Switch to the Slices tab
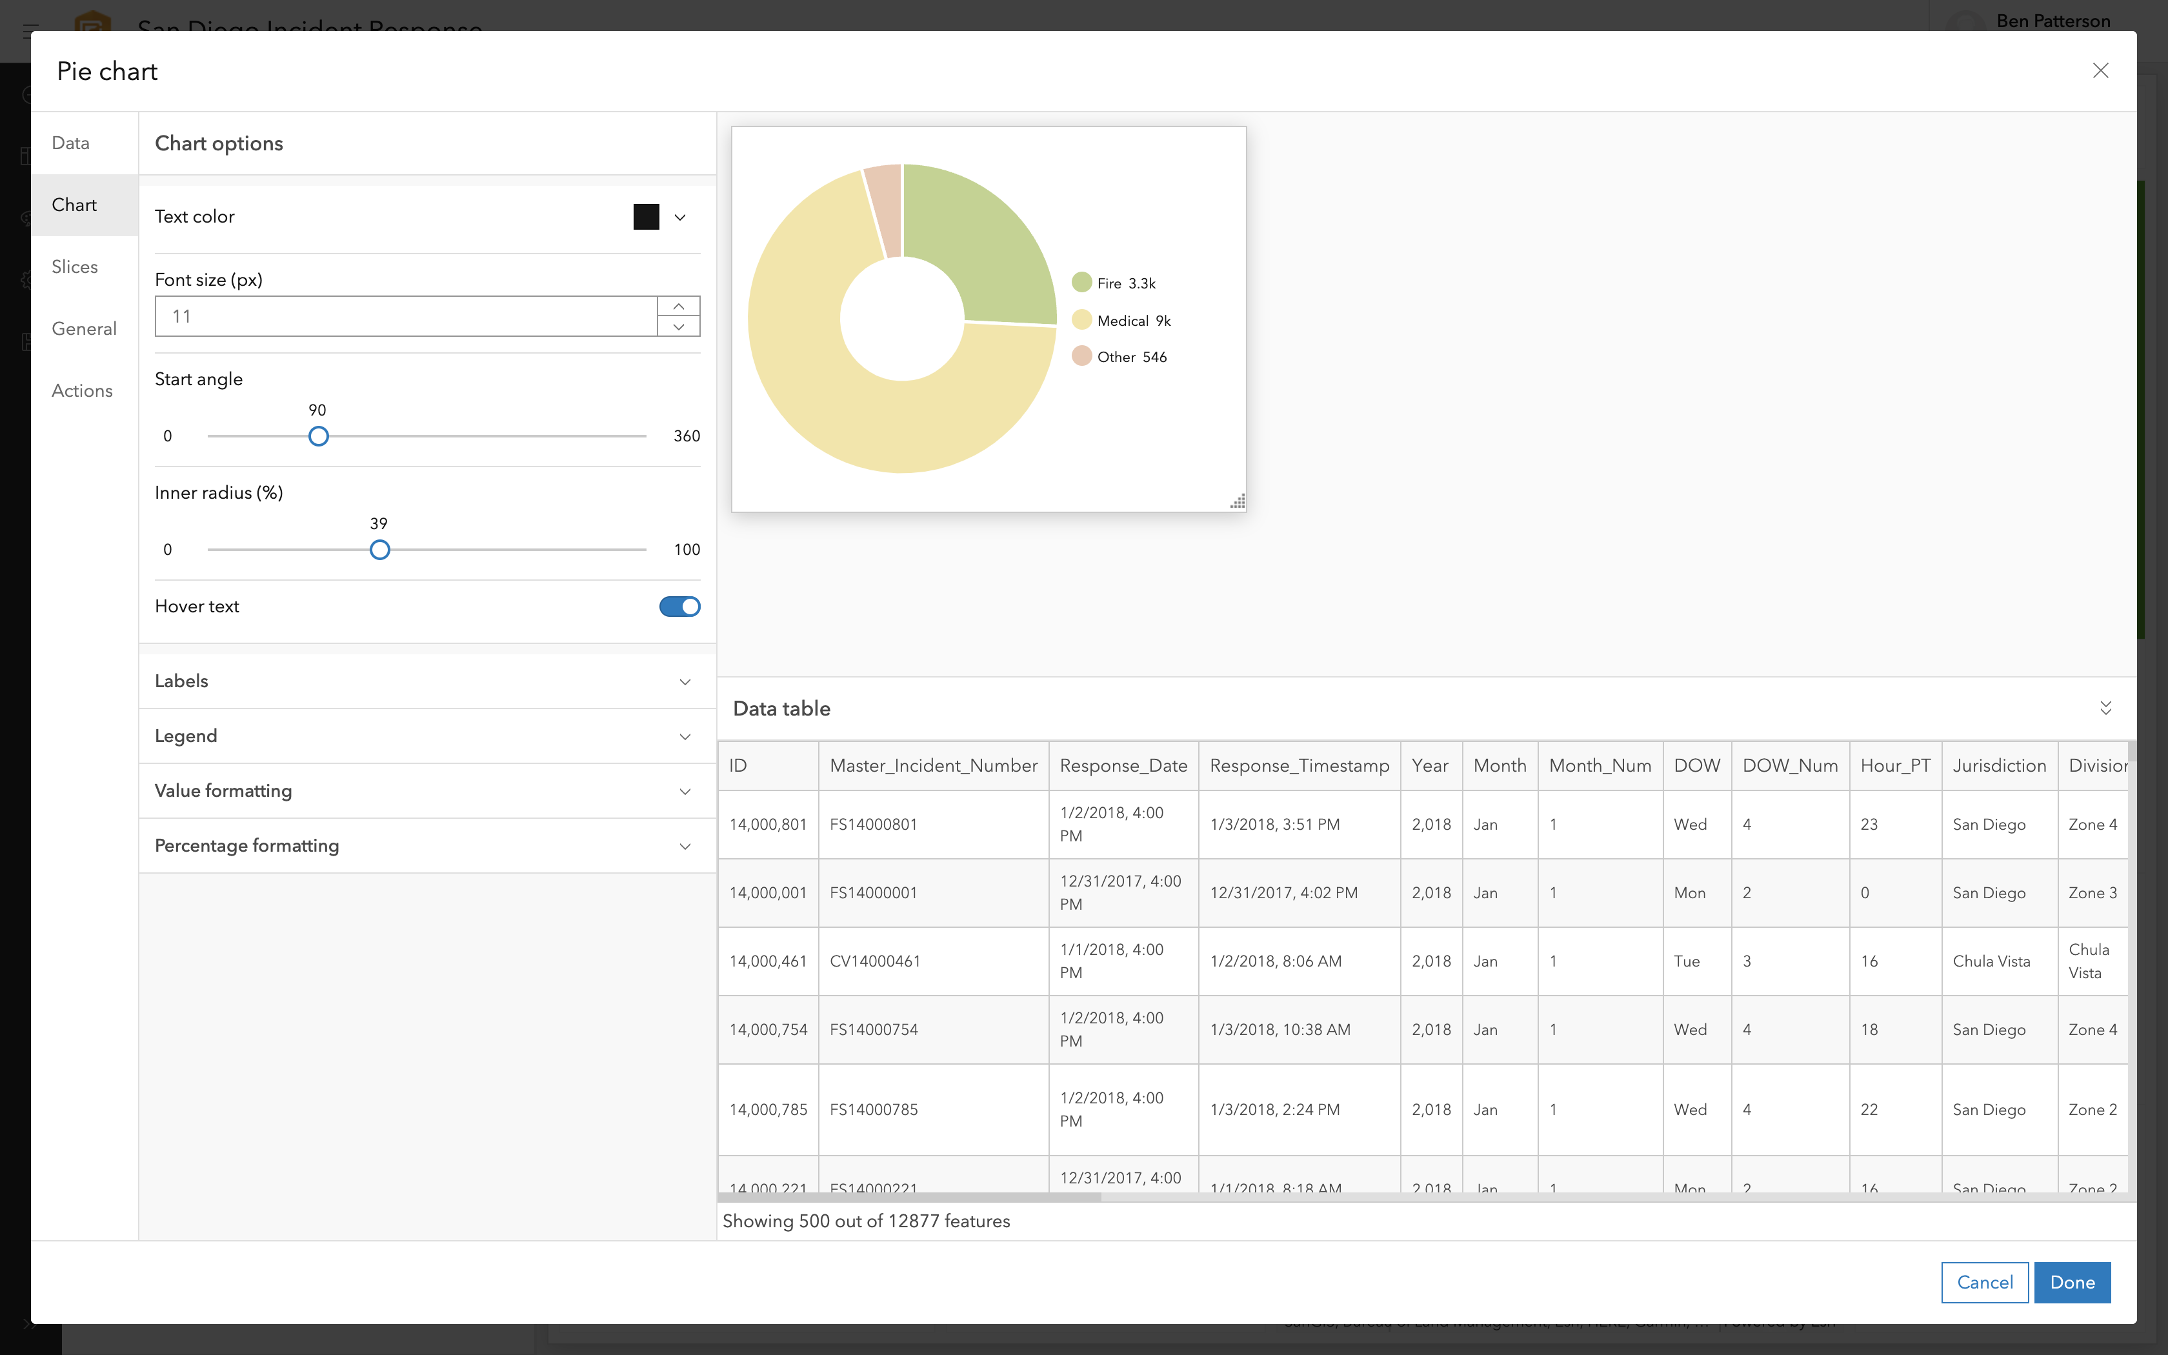Viewport: 2168px width, 1355px height. pyautogui.click(x=74, y=267)
